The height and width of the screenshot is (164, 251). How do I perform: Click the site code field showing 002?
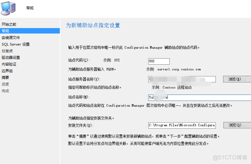pyautogui.click(x=159, y=61)
